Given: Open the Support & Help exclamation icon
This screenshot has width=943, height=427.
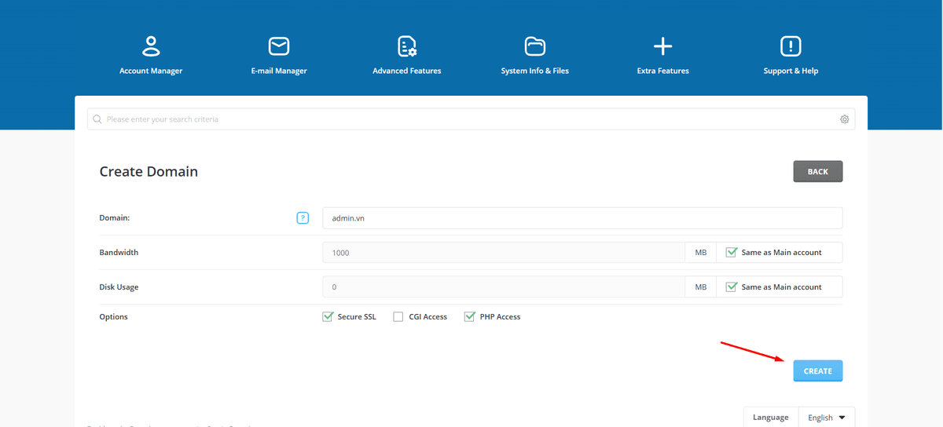Looking at the screenshot, I should coord(791,46).
